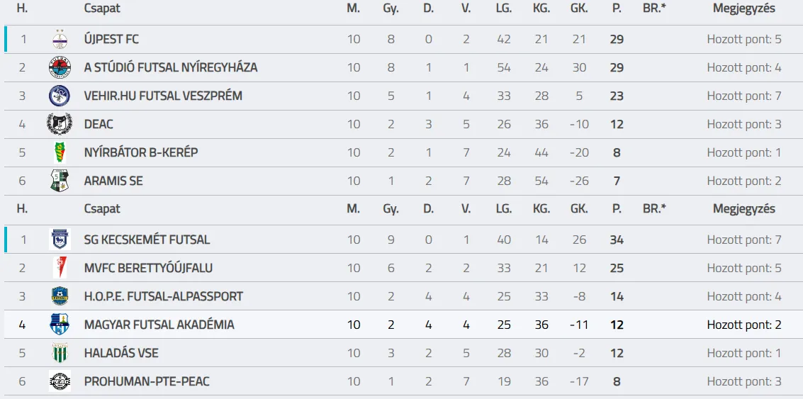
Task: Click the SG Kecskemét Futsal crest
Action: pos(60,240)
